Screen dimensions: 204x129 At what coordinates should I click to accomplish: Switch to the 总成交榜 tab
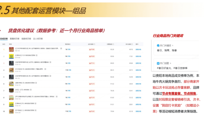(x=4, y=39)
